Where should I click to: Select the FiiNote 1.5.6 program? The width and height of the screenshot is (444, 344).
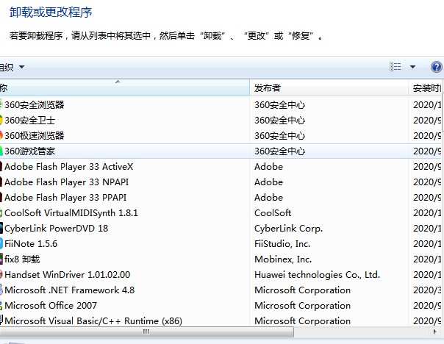click(31, 243)
